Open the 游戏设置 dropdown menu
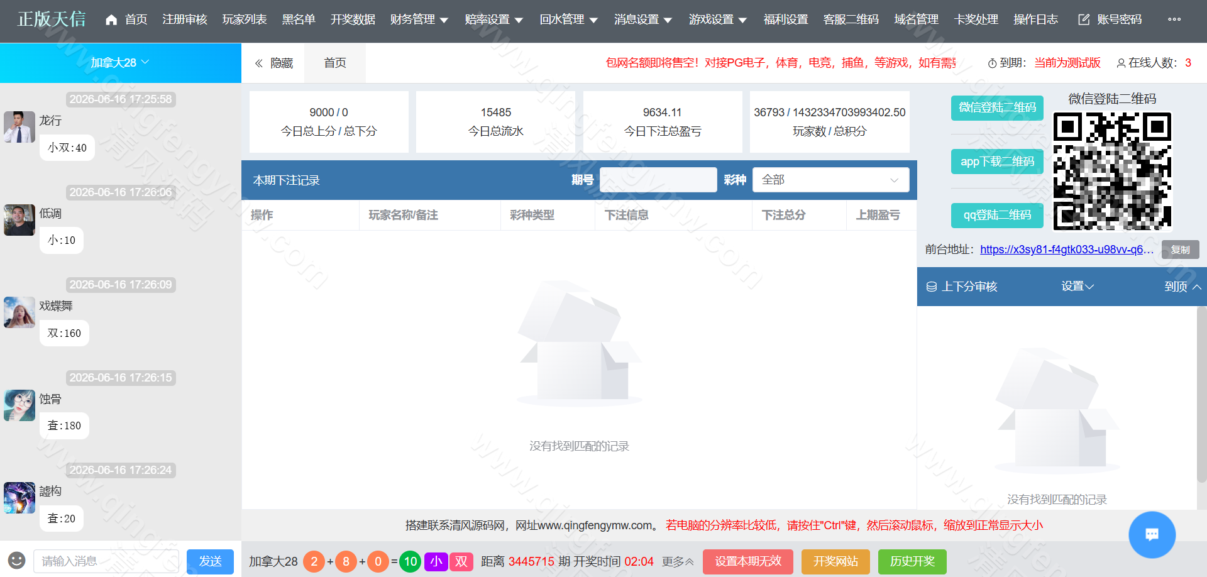Viewport: 1207px width, 577px height. point(718,19)
